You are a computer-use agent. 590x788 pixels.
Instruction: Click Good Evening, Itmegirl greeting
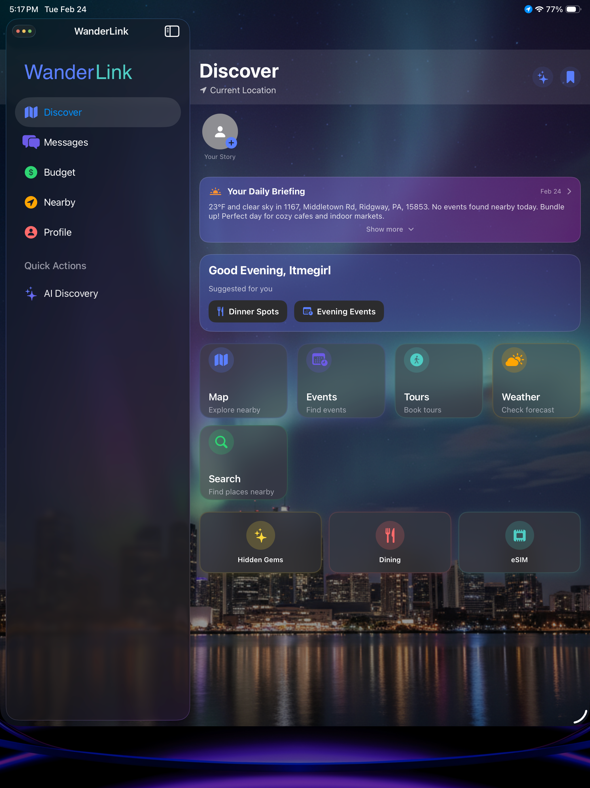pos(269,270)
